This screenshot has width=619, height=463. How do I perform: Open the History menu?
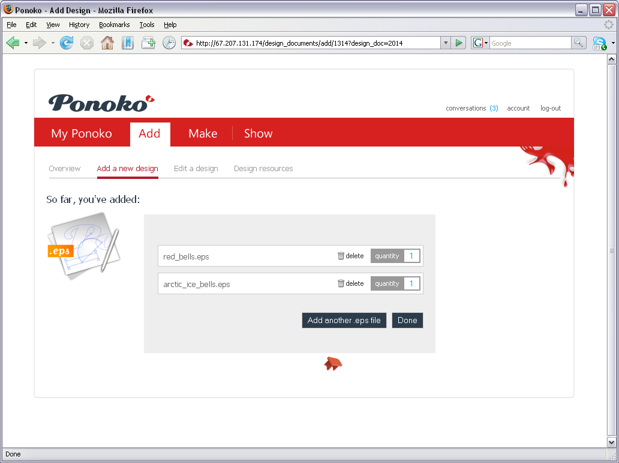79,25
